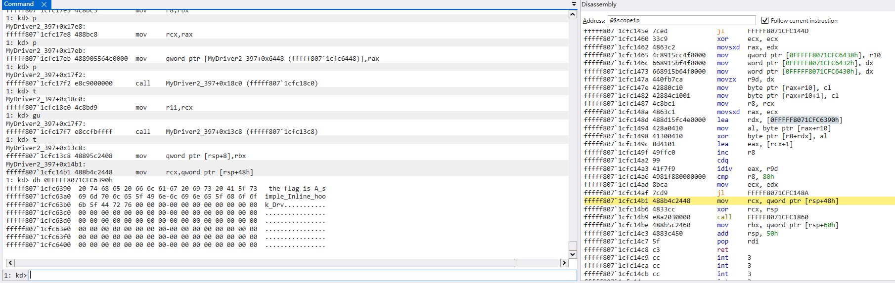This screenshot has height=283, width=895.
Task: Click the vertical scrollbar thumb in Command window
Action: tap(573, 246)
